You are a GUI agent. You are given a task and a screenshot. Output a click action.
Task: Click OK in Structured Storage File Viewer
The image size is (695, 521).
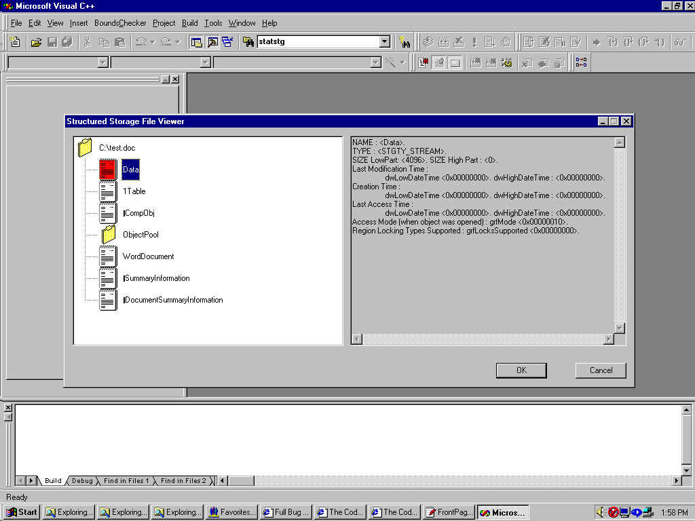[x=521, y=370]
